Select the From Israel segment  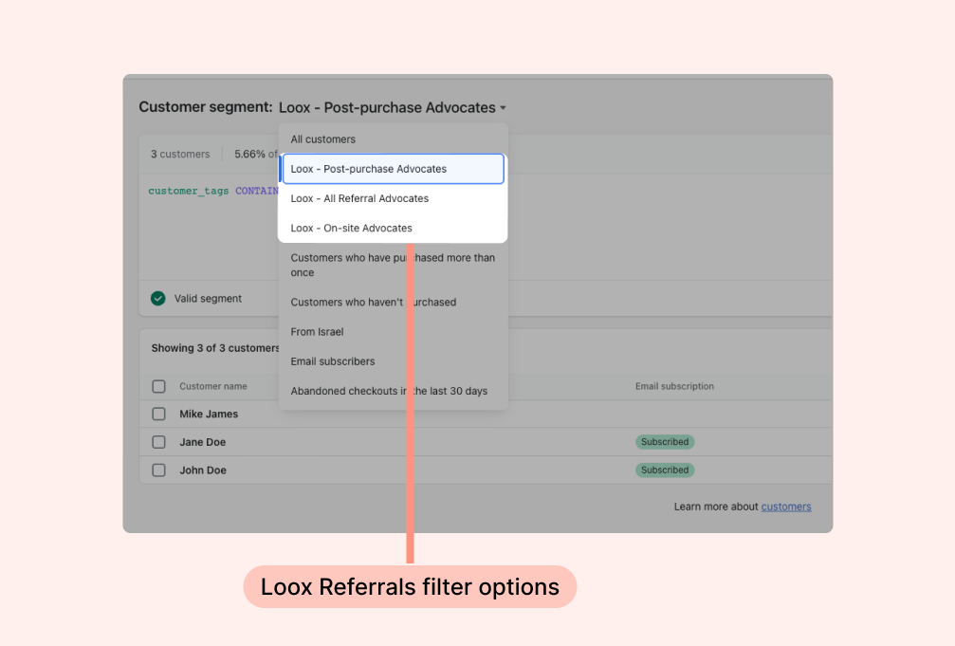(317, 332)
